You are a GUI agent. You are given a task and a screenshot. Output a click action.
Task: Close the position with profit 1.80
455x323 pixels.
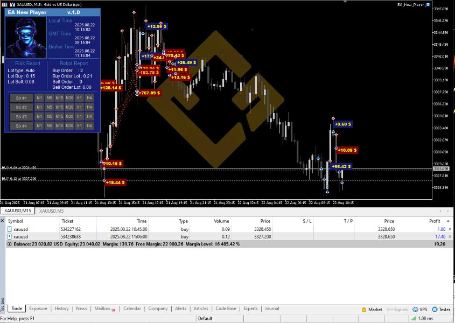coord(450,229)
